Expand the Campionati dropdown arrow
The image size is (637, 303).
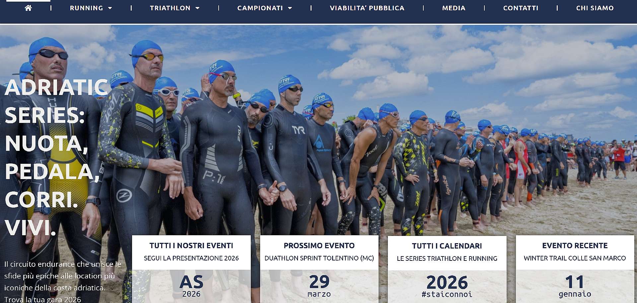[290, 8]
